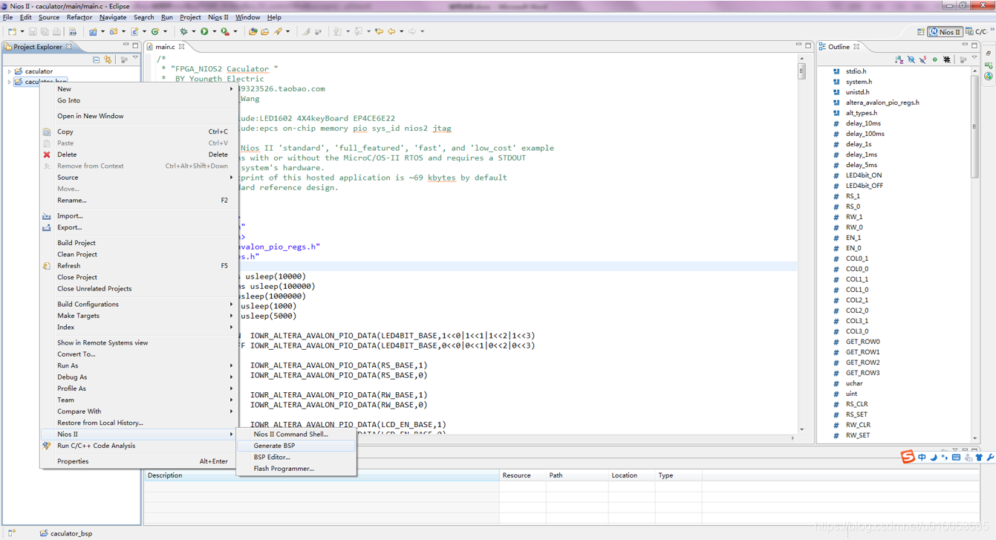
Task: Open the Outline view menu triangle
Action: (x=974, y=58)
